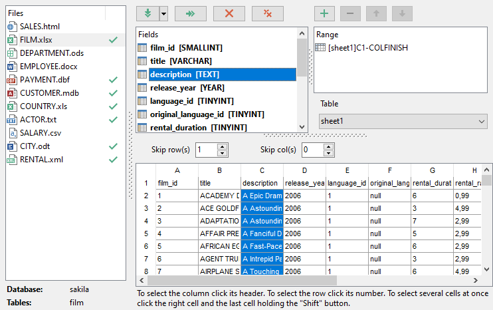
Task: Open the Table dropdown showing sheet1
Action: click(482, 122)
